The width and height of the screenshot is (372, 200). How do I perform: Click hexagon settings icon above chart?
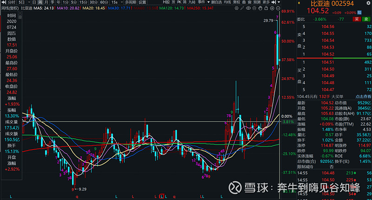[x=237, y=8]
